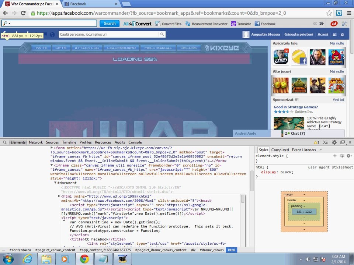The image size is (354, 265).
Task: Switch to the Network DevTools tab
Action: [36, 142]
